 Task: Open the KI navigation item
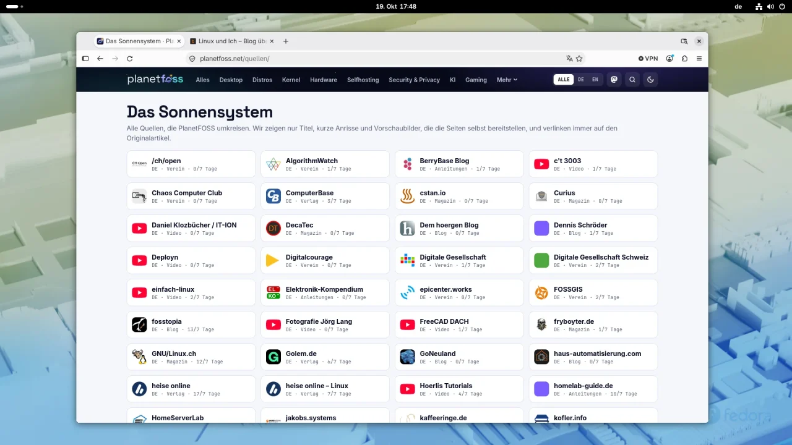(x=453, y=80)
